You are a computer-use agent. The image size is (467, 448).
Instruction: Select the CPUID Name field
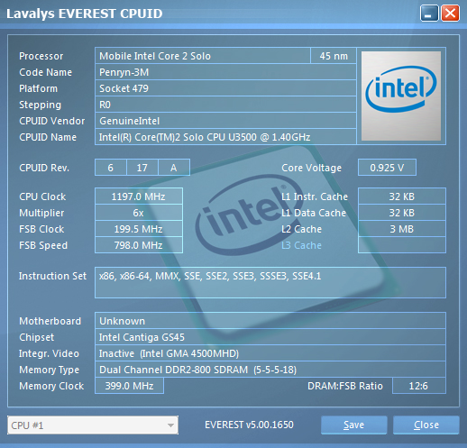coord(225,137)
